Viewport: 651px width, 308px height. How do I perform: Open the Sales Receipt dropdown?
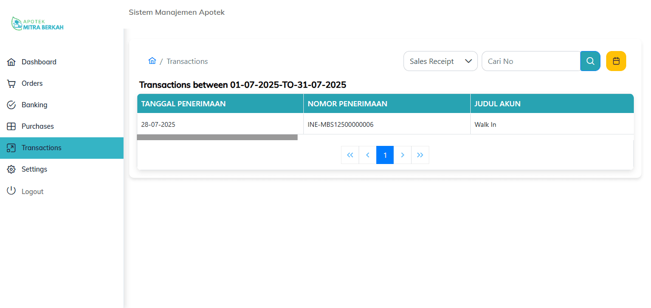(x=440, y=61)
